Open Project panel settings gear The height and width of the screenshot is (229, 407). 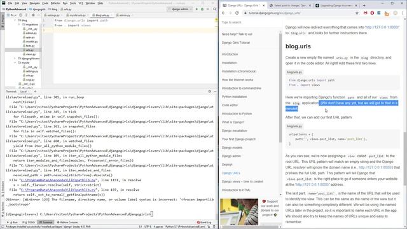pyautogui.click(x=33, y=15)
